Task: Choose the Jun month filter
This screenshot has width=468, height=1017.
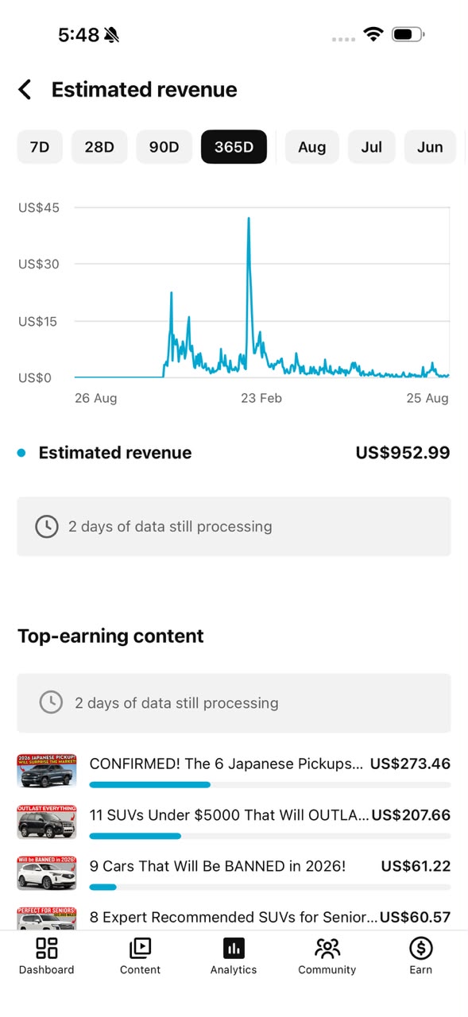Action: click(430, 147)
